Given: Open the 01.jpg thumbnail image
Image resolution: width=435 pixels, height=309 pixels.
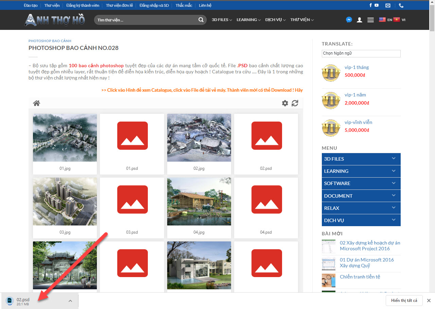Looking at the screenshot, I should click(x=65, y=138).
